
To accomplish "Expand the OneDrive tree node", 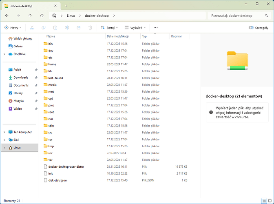I will click(x=4, y=54).
